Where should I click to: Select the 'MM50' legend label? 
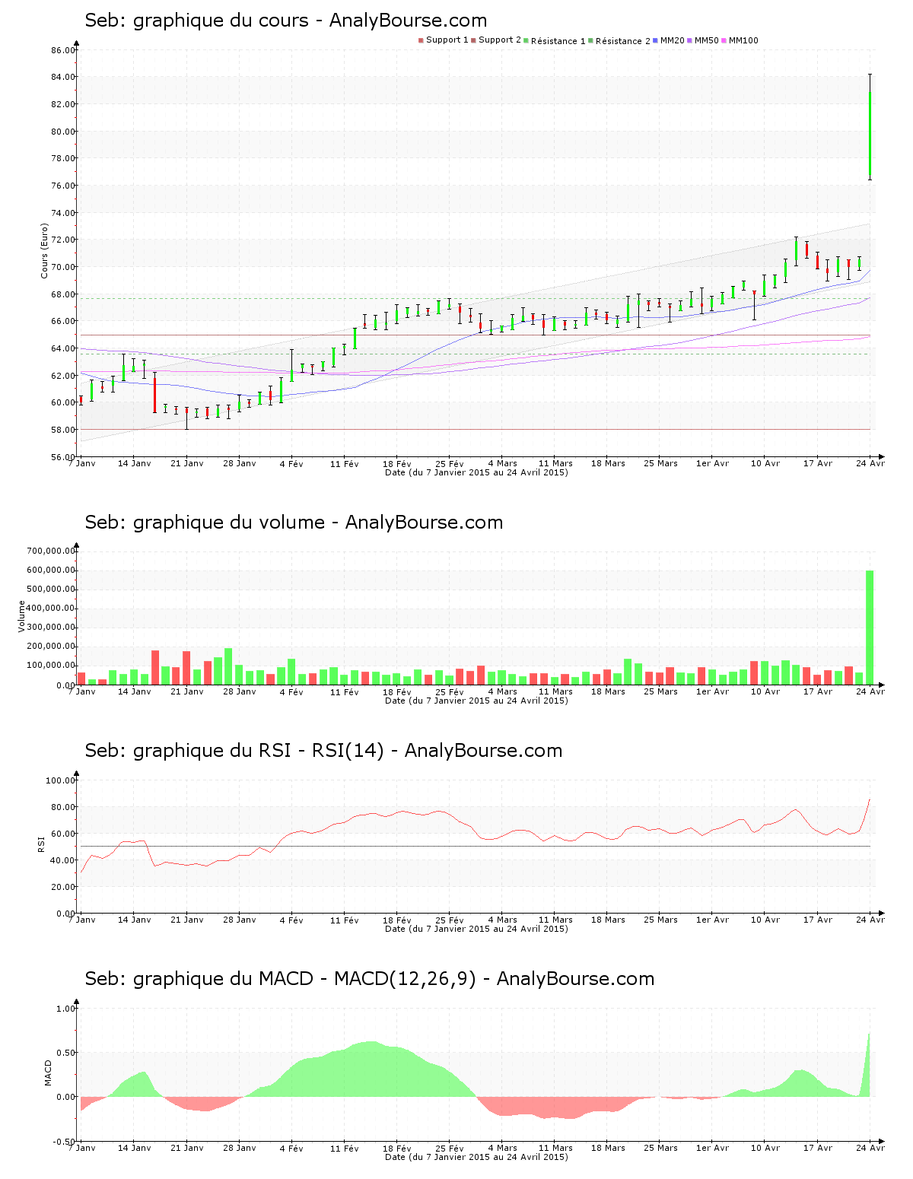coord(707,40)
